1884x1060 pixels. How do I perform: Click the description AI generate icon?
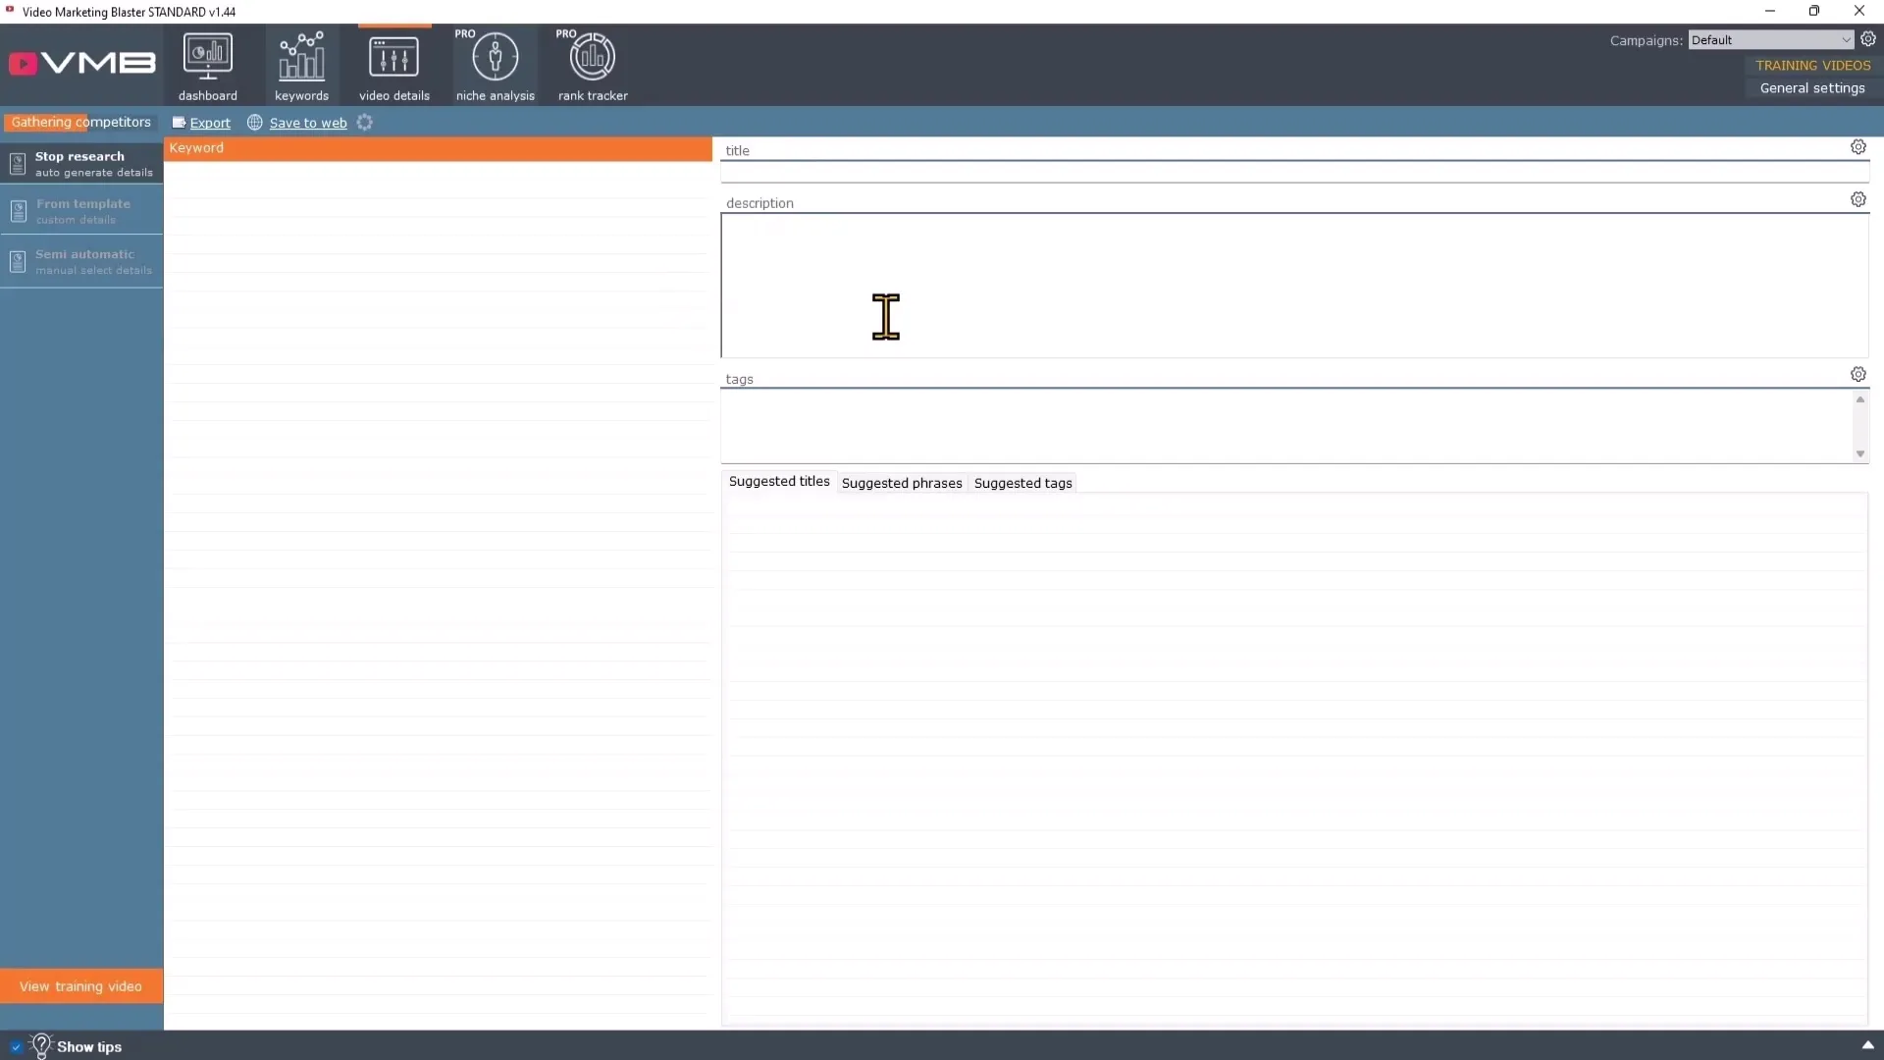pyautogui.click(x=1858, y=199)
